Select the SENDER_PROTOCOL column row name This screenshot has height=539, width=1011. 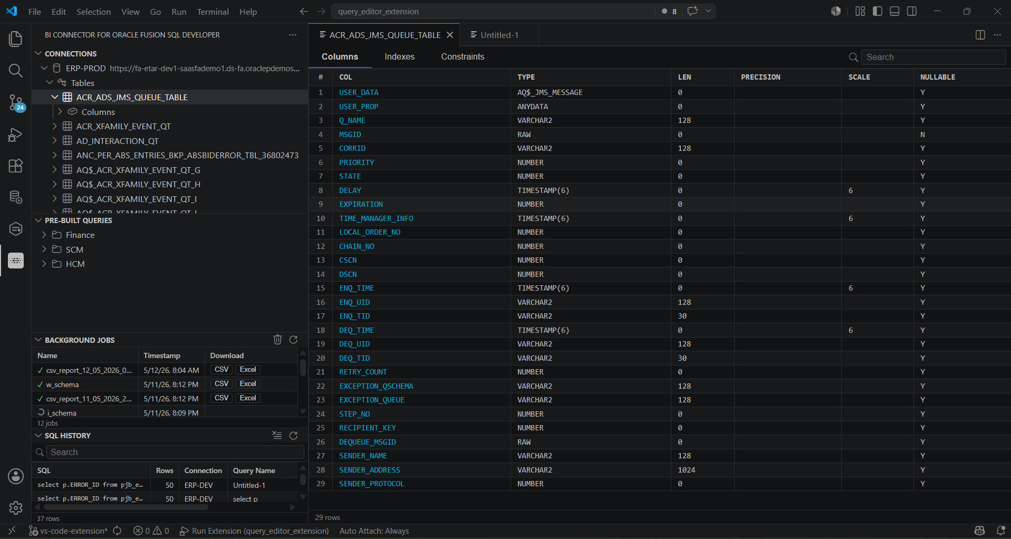coord(371,484)
